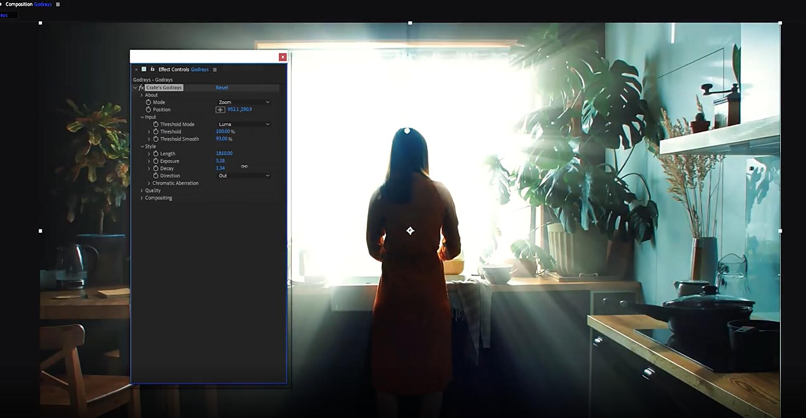Image resolution: width=806 pixels, height=418 pixels.
Task: Open the Threshold Mode dropdown showing Luma
Action: click(244, 124)
